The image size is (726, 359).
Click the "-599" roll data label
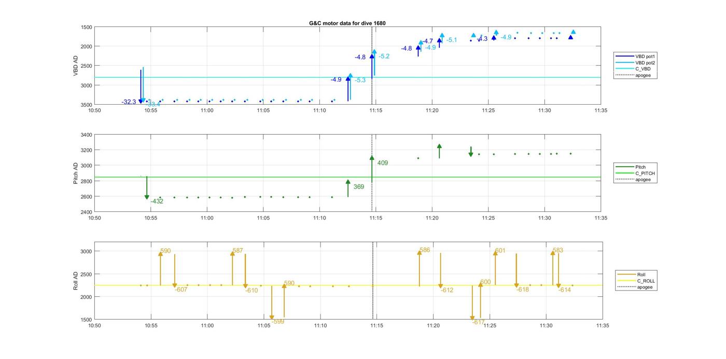(278, 322)
